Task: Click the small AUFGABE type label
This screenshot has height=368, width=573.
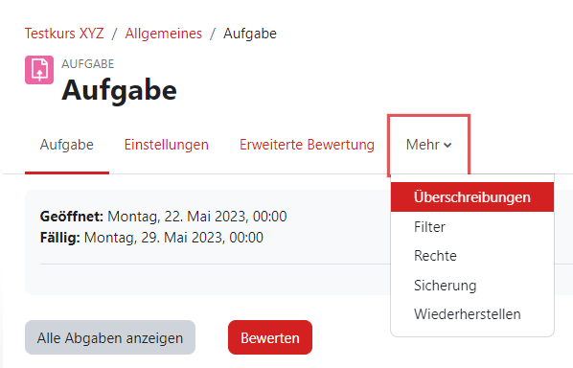Action: tap(88, 64)
